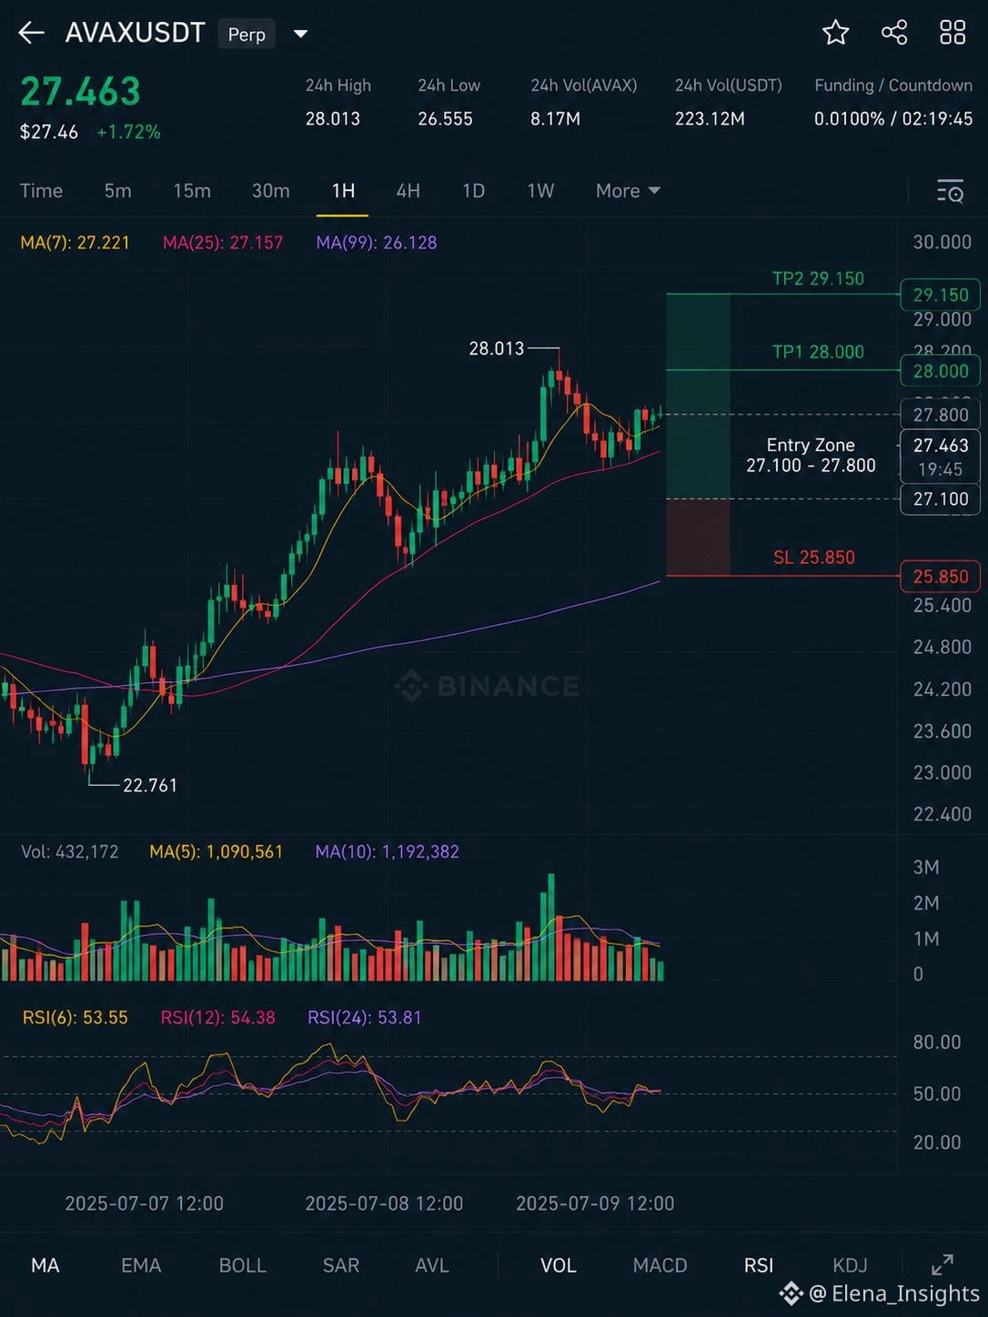Screen dimensions: 988x1317
Task: Toggle the MACD sub-indicator
Action: (x=660, y=1265)
